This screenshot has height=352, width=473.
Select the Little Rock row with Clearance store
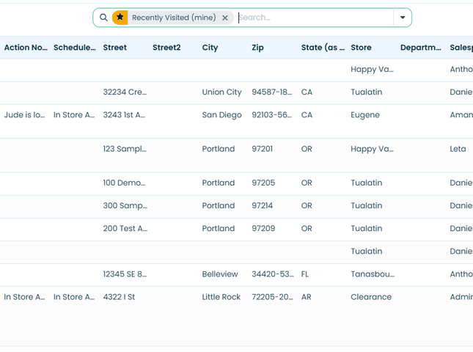click(x=236, y=316)
